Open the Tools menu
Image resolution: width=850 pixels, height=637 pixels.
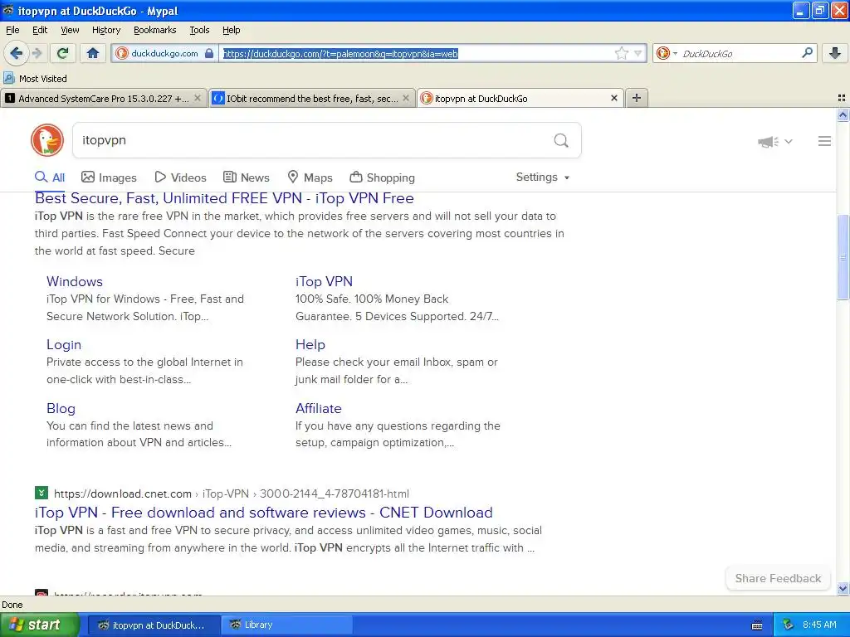tap(199, 30)
